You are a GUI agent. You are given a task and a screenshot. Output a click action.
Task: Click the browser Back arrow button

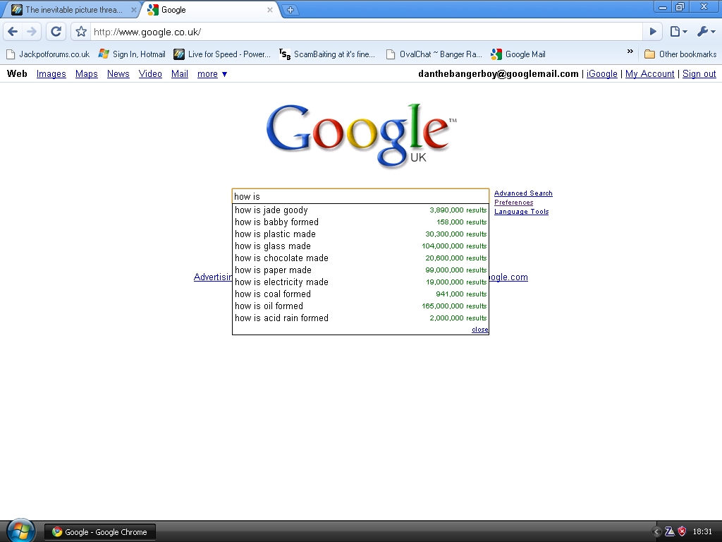[13, 32]
